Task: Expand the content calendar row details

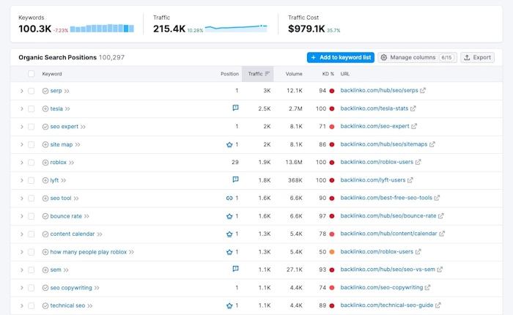Action: 21,234
